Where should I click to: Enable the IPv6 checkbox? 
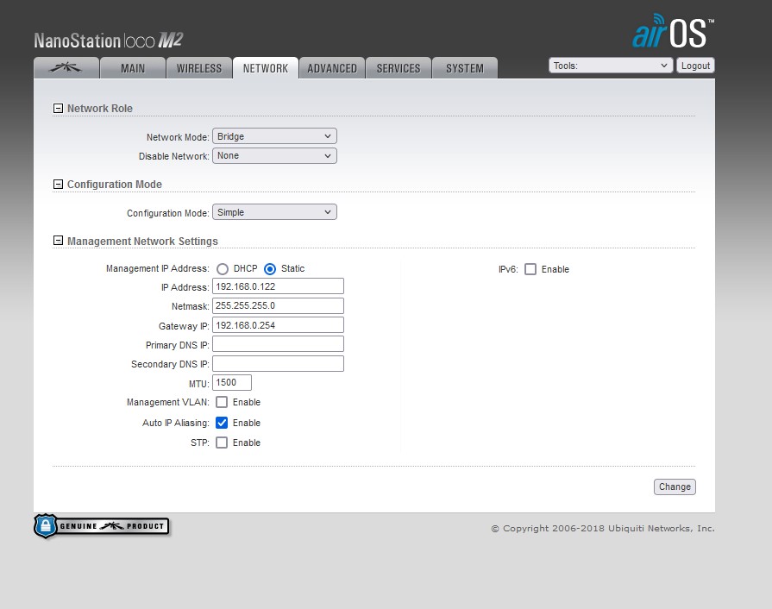click(530, 269)
